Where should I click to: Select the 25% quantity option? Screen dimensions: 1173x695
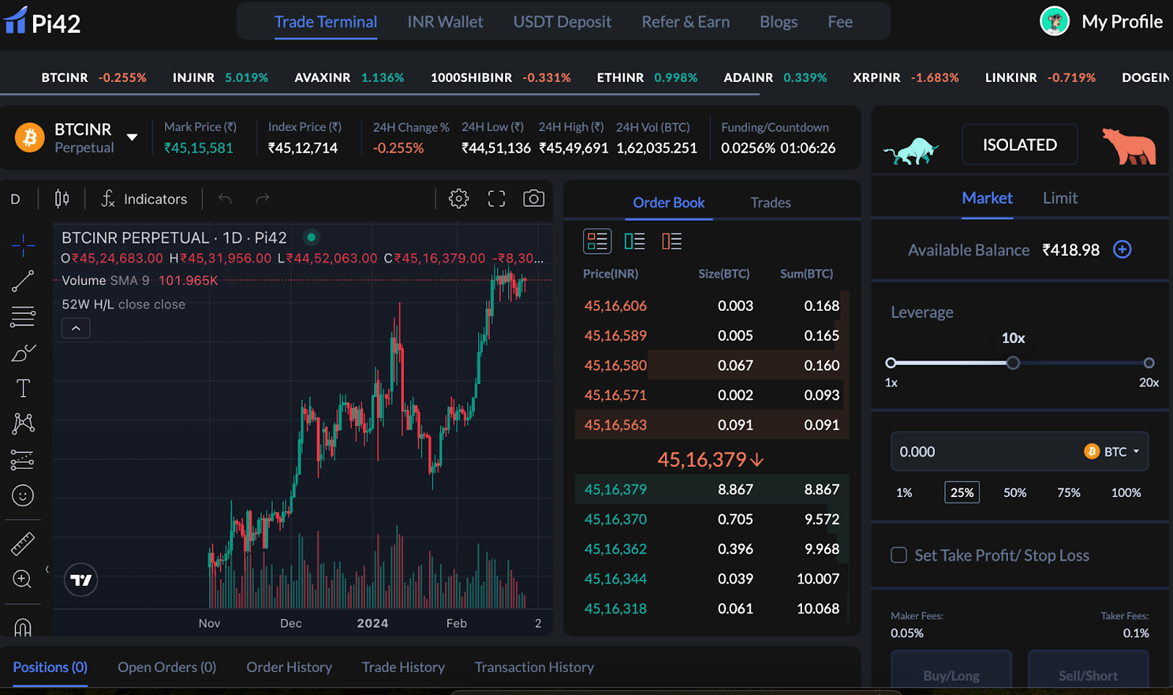(962, 493)
